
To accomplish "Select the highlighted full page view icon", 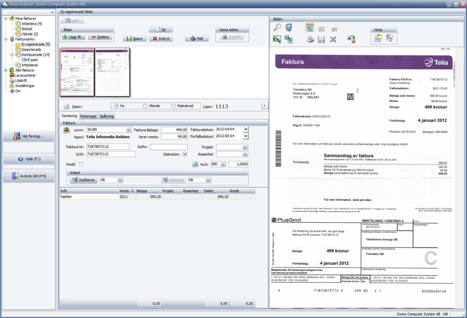I will (x=310, y=28).
